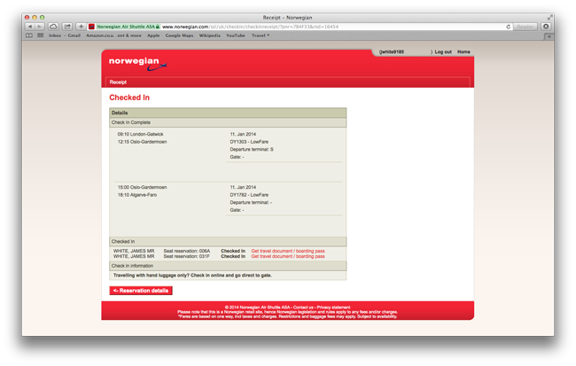Get boarding pass for seat 031F
This screenshot has width=576, height=366.
pos(288,256)
